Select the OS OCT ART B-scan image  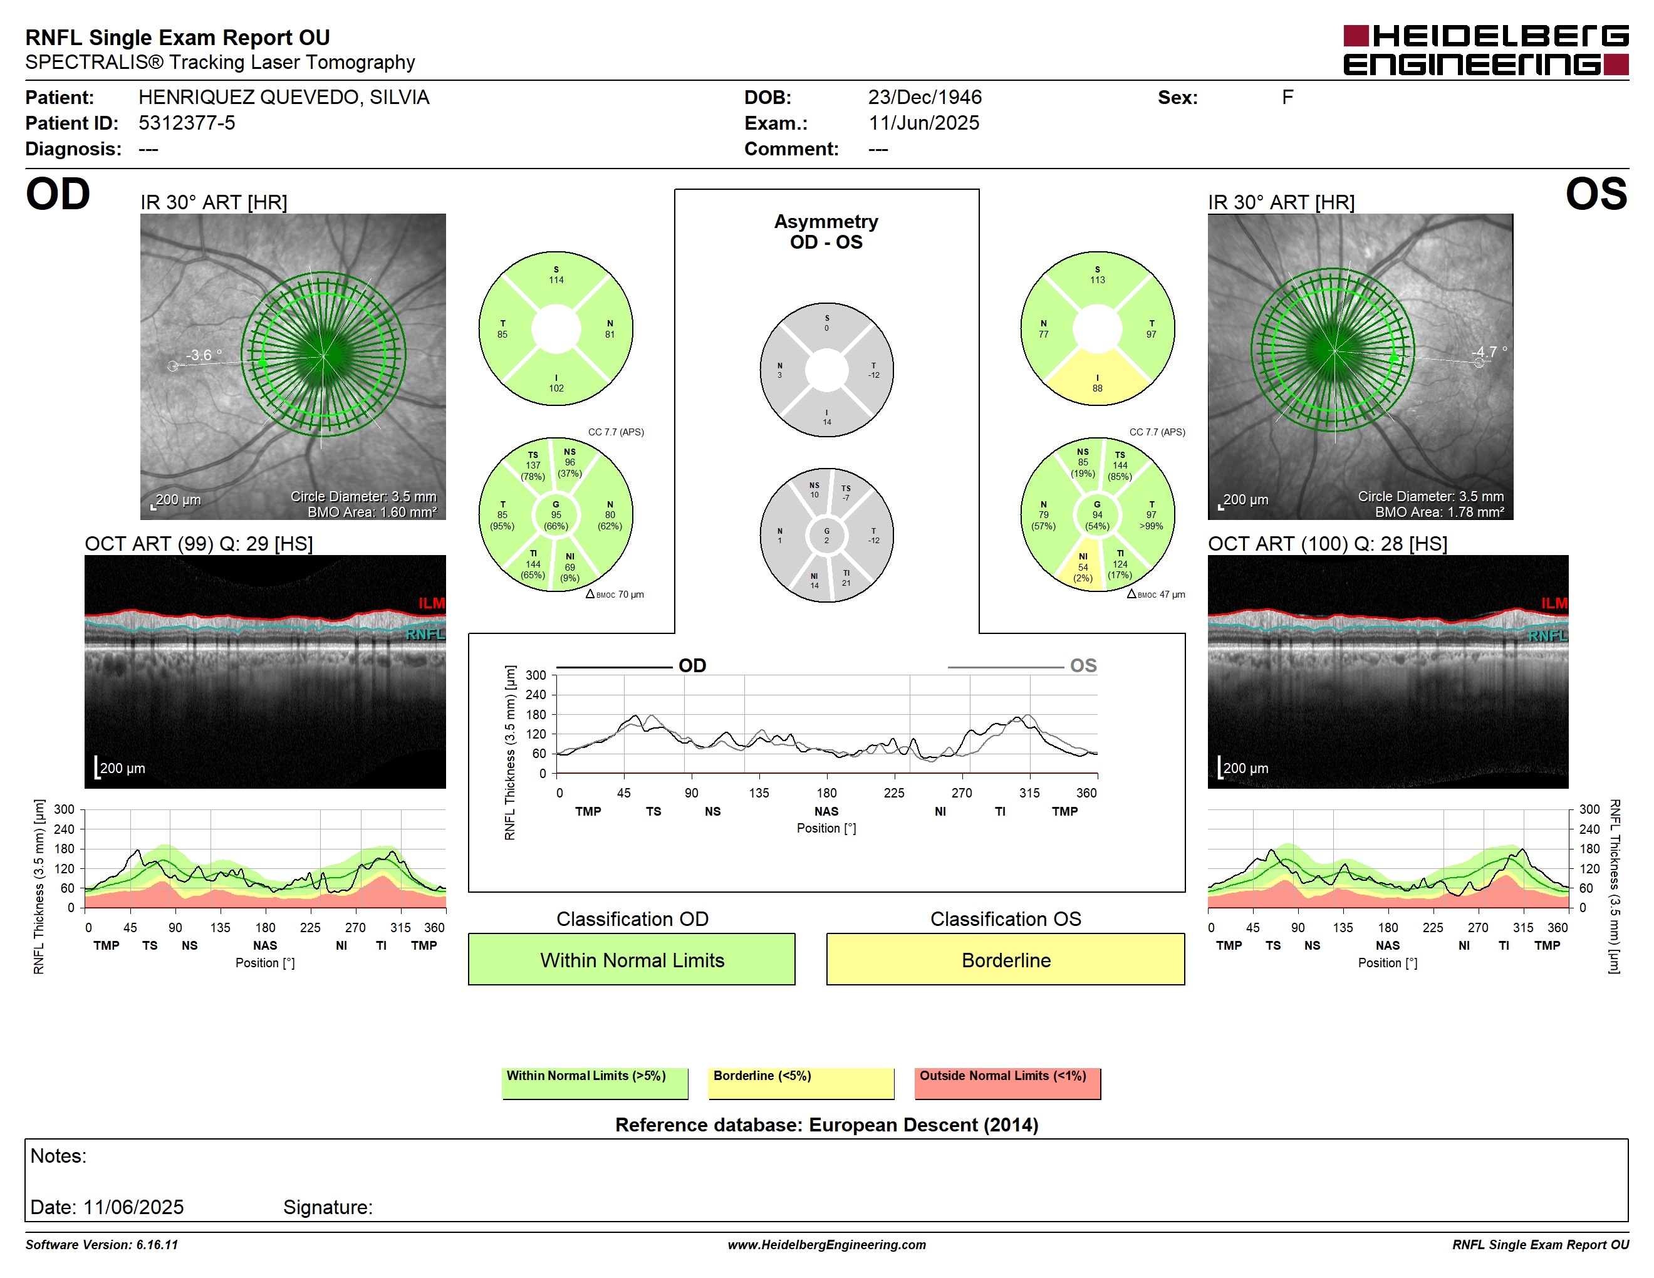(1388, 672)
